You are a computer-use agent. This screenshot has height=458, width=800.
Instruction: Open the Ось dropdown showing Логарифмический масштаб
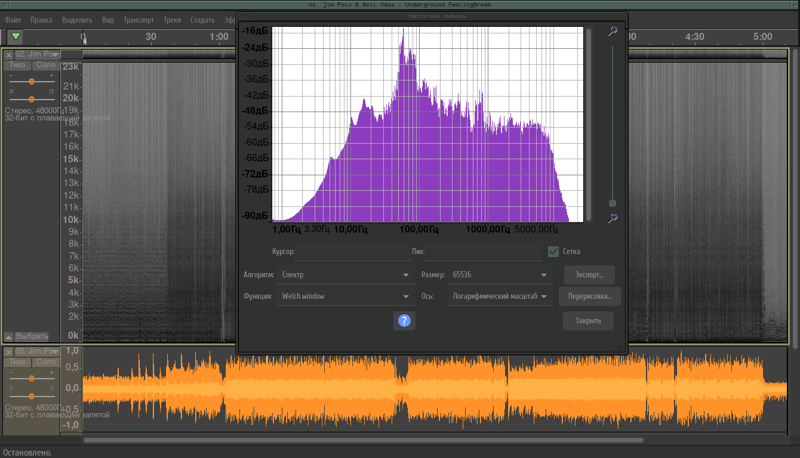point(500,296)
